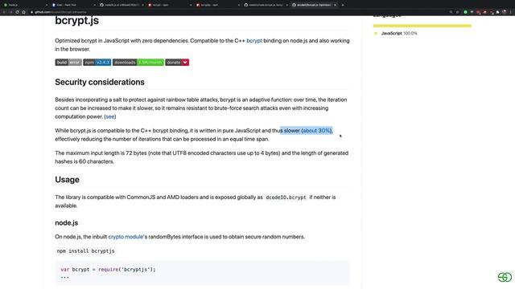The height and width of the screenshot is (289, 515).
Task: Open the C++ bcrypt link
Action: [x=254, y=41]
